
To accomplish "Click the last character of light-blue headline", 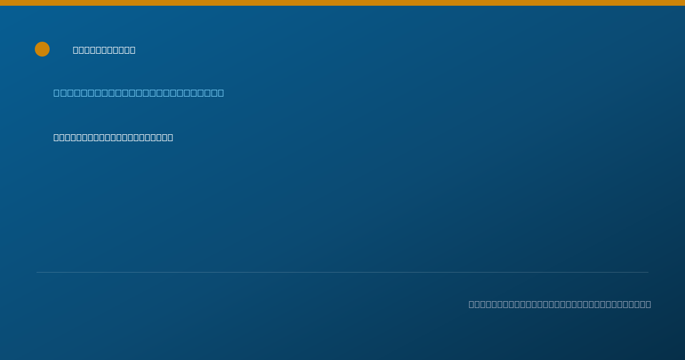I will point(220,93).
